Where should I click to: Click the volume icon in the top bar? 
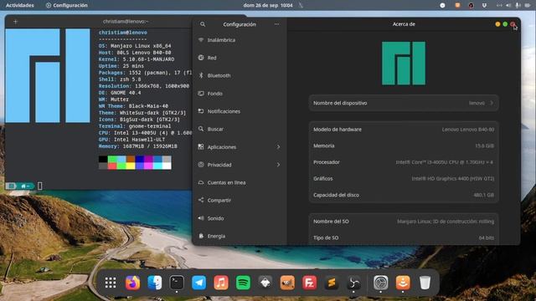tap(508, 5)
